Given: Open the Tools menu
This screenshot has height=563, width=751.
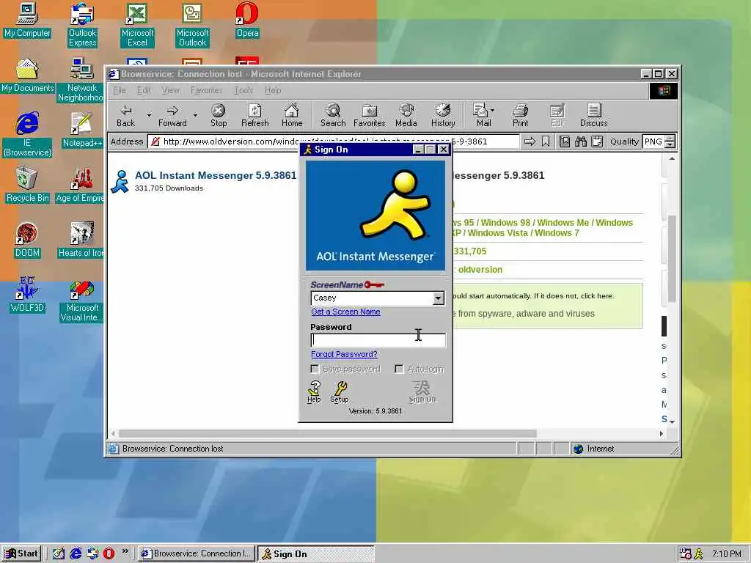Looking at the screenshot, I should 243,90.
